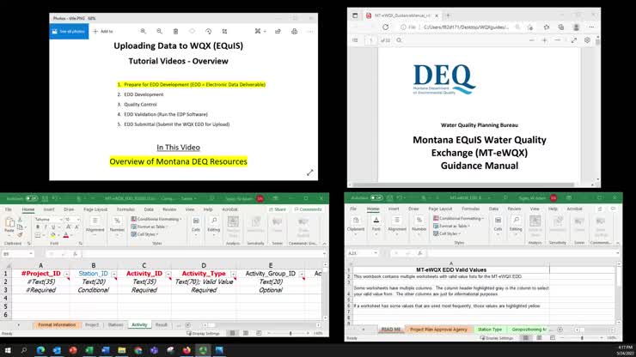The image size is (636, 357).
Task: Click Paste in left Excel ribbon
Action: pos(9,225)
